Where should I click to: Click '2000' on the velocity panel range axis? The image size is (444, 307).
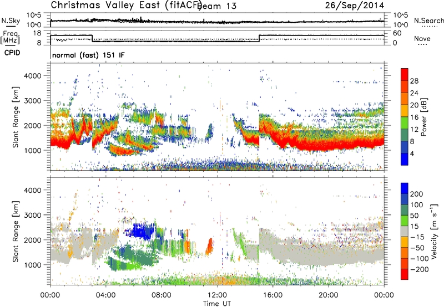[x=32, y=240]
